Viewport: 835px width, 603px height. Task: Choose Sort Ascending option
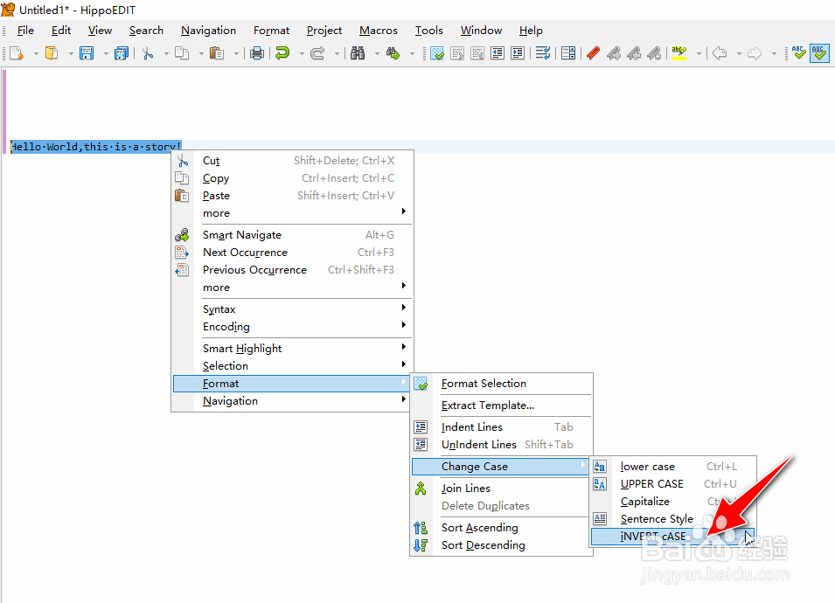pyautogui.click(x=501, y=528)
